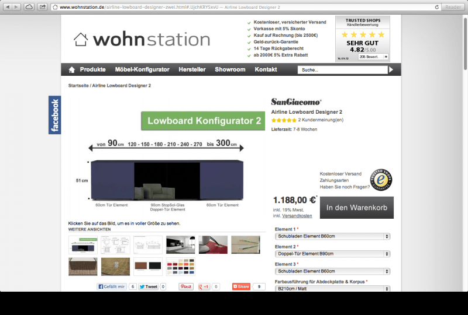This screenshot has width=468, height=315.
Task: Expand the Element 2 dropdown
Action: click(332, 254)
